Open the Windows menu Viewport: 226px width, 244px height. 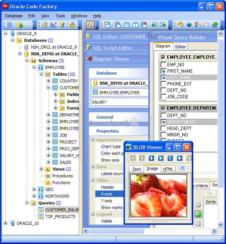(79, 16)
